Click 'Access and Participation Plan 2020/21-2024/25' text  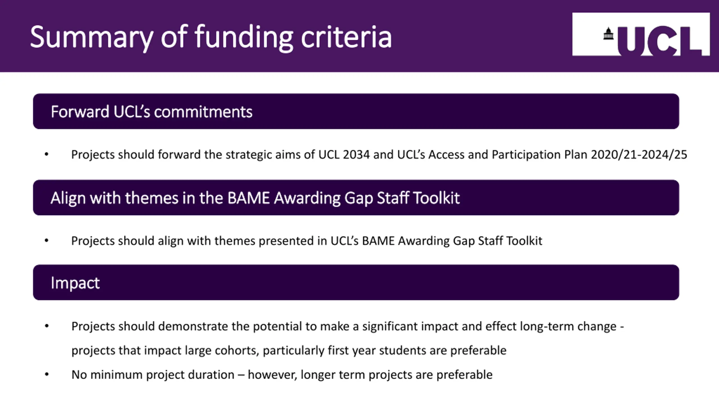coord(558,155)
